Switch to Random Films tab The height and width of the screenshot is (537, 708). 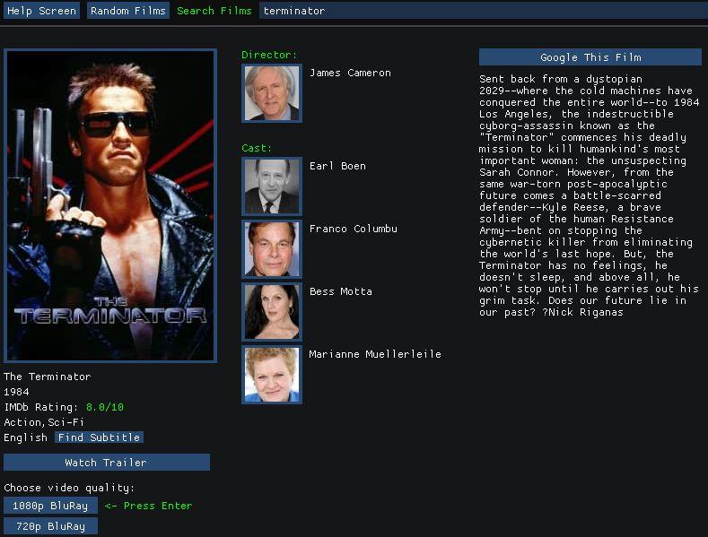tap(127, 11)
